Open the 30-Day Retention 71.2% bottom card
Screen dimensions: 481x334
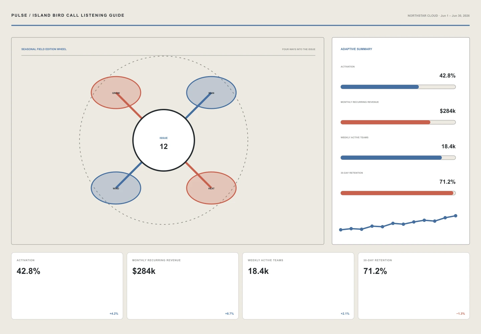[414, 286]
